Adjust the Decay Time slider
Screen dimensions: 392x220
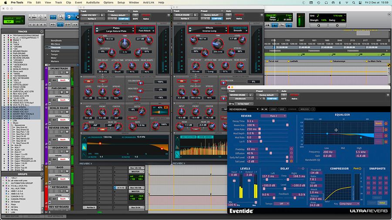pos(274,121)
